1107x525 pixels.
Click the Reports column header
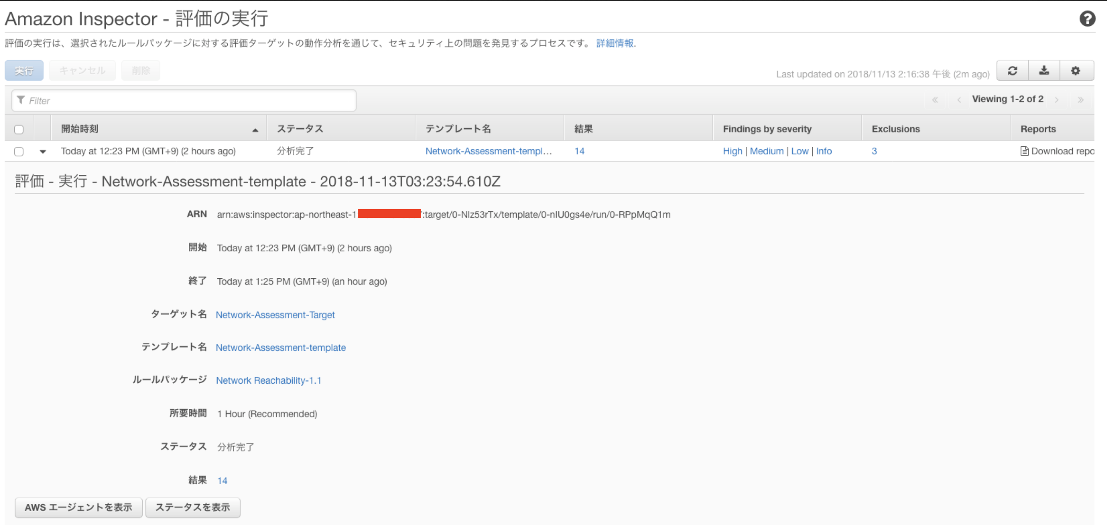tap(1052, 129)
